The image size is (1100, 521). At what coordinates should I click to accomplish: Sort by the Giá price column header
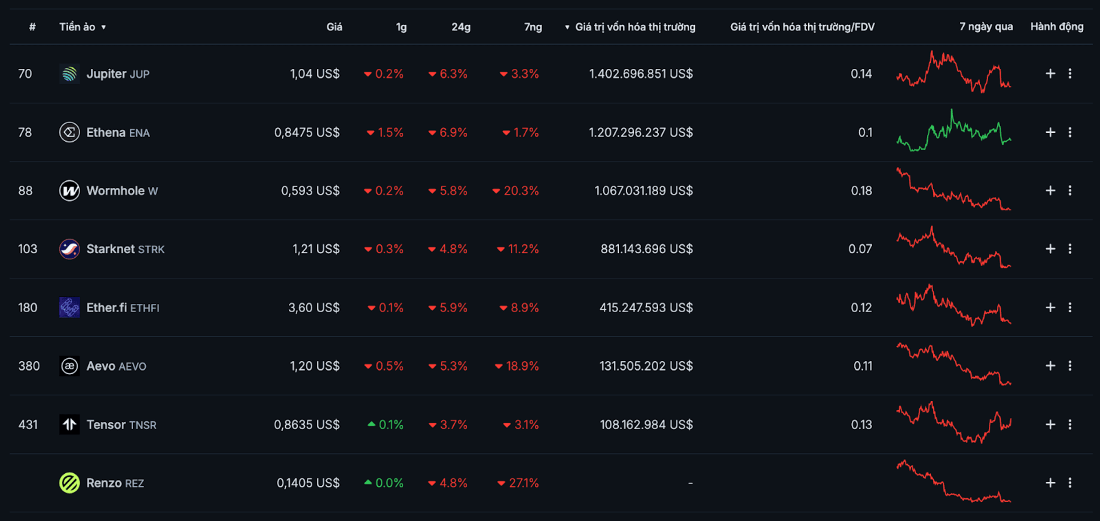click(334, 27)
